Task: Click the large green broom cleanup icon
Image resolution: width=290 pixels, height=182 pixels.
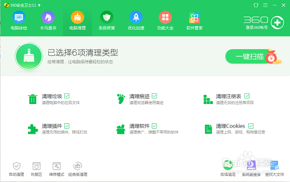Action: click(x=29, y=56)
